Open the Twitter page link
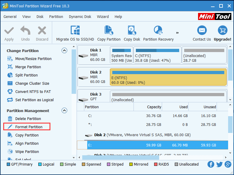This screenshot has width=234, height=175. tap(219, 164)
